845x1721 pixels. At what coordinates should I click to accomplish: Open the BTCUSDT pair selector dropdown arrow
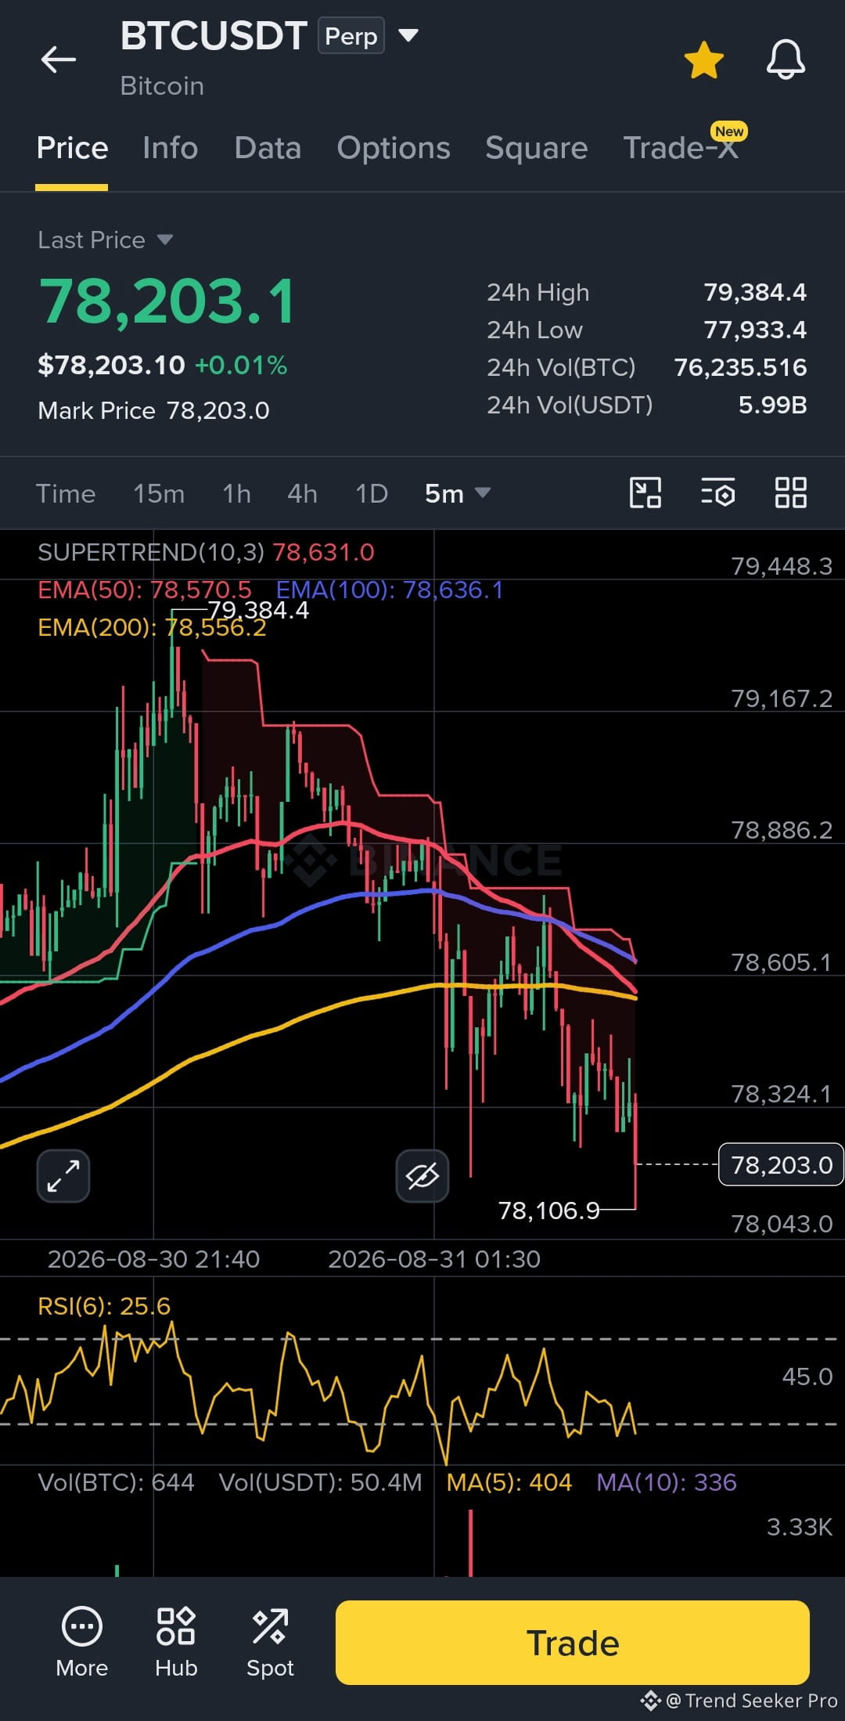408,35
